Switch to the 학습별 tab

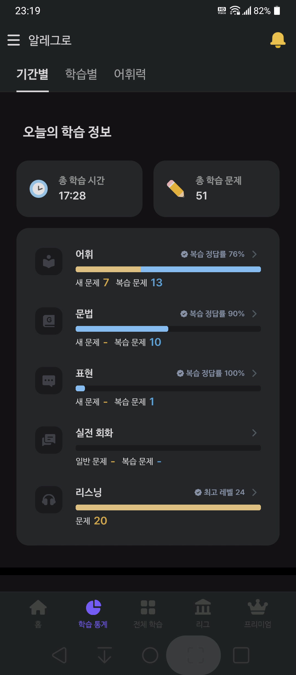click(81, 74)
